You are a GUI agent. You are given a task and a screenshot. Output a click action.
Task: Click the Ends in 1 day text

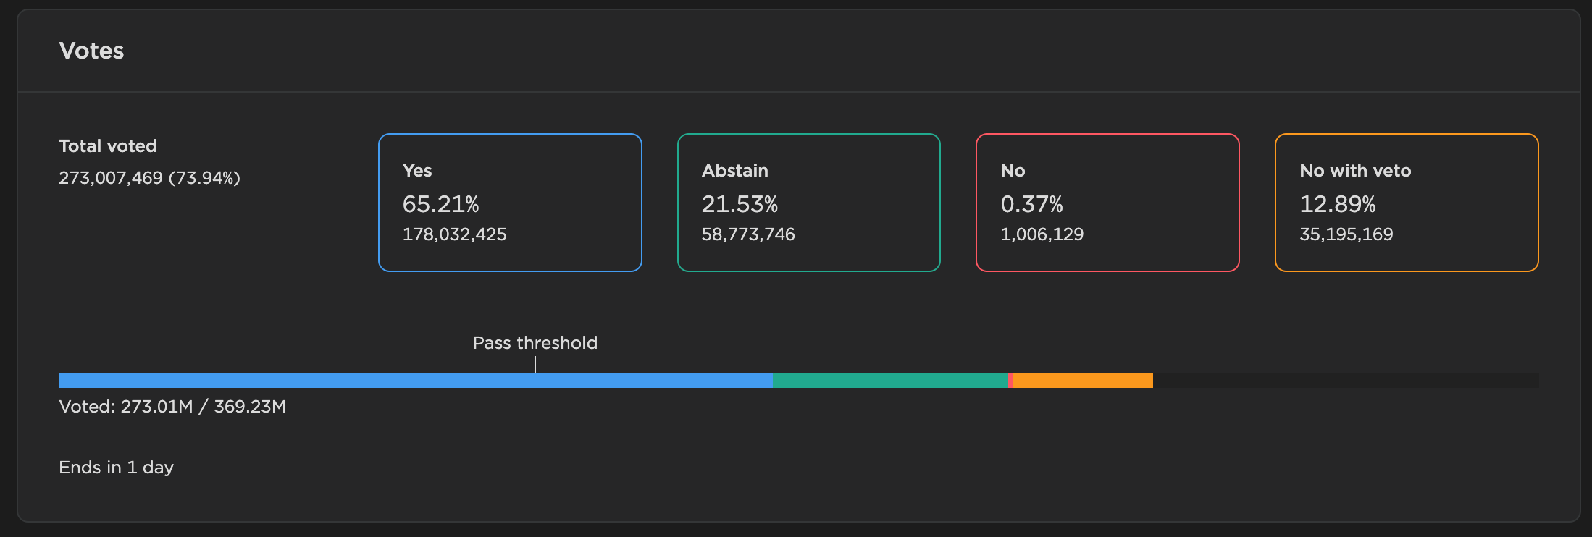(x=117, y=468)
